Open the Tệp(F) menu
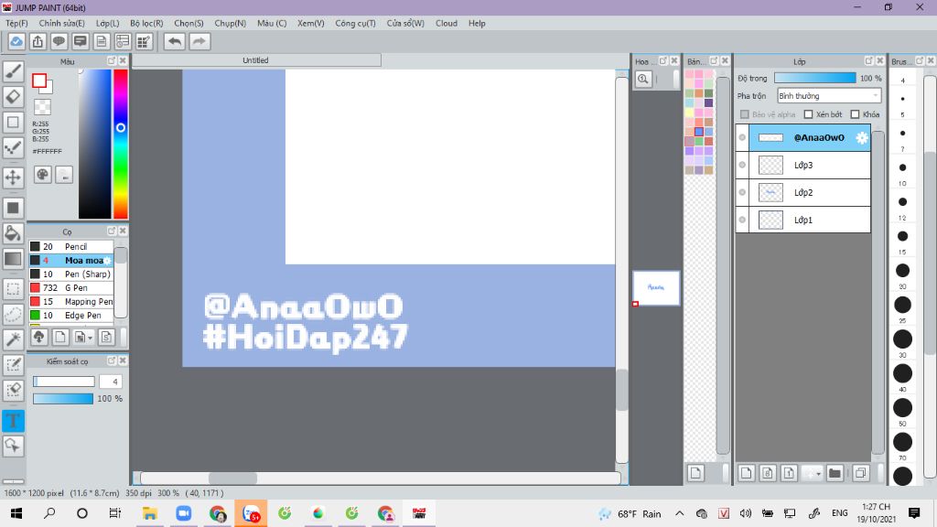Viewport: 937px width, 527px height. pos(16,23)
